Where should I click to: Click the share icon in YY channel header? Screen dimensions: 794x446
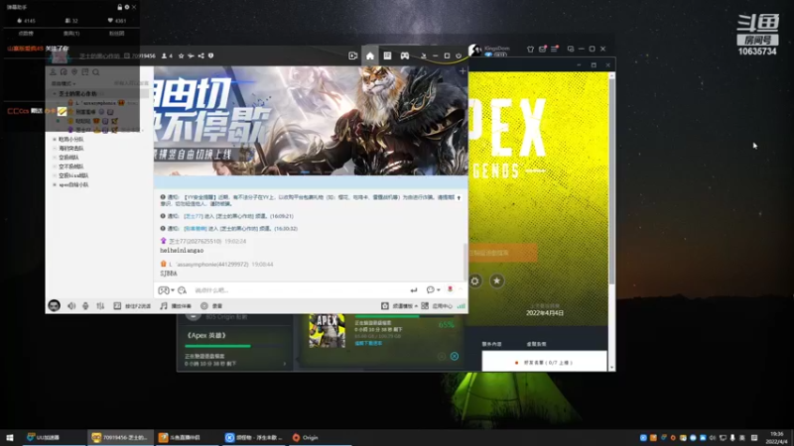click(201, 56)
